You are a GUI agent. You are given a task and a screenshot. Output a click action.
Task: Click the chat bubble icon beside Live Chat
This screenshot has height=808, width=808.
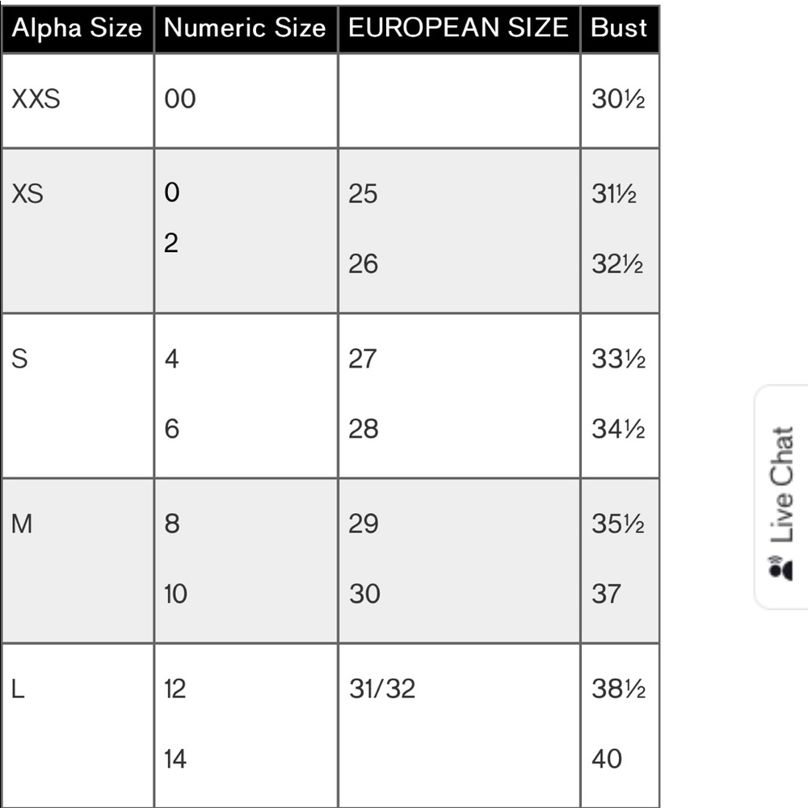point(781,570)
